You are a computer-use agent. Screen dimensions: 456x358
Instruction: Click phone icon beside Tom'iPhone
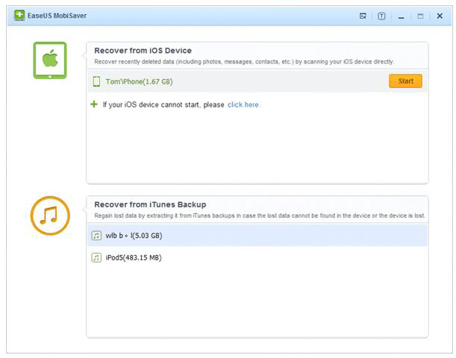[96, 81]
